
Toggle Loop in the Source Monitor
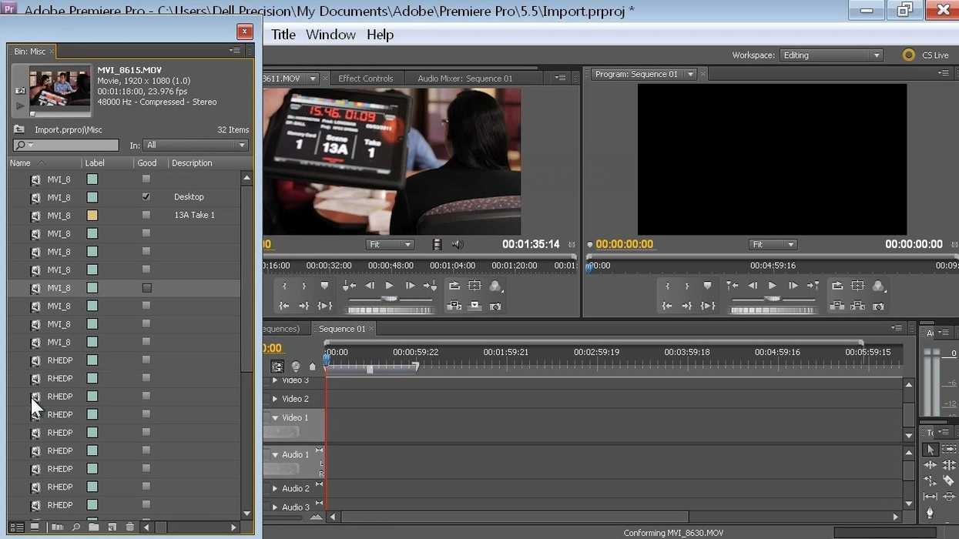click(454, 286)
